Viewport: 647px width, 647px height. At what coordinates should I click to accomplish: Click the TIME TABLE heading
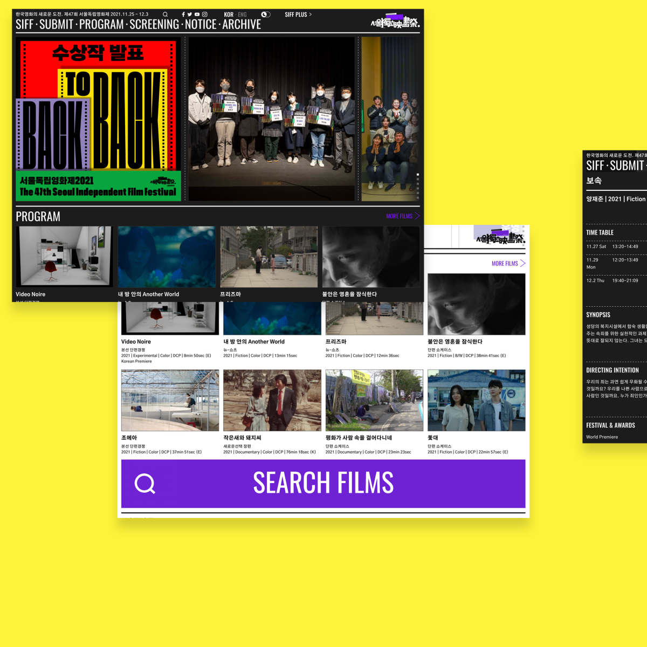pyautogui.click(x=600, y=232)
